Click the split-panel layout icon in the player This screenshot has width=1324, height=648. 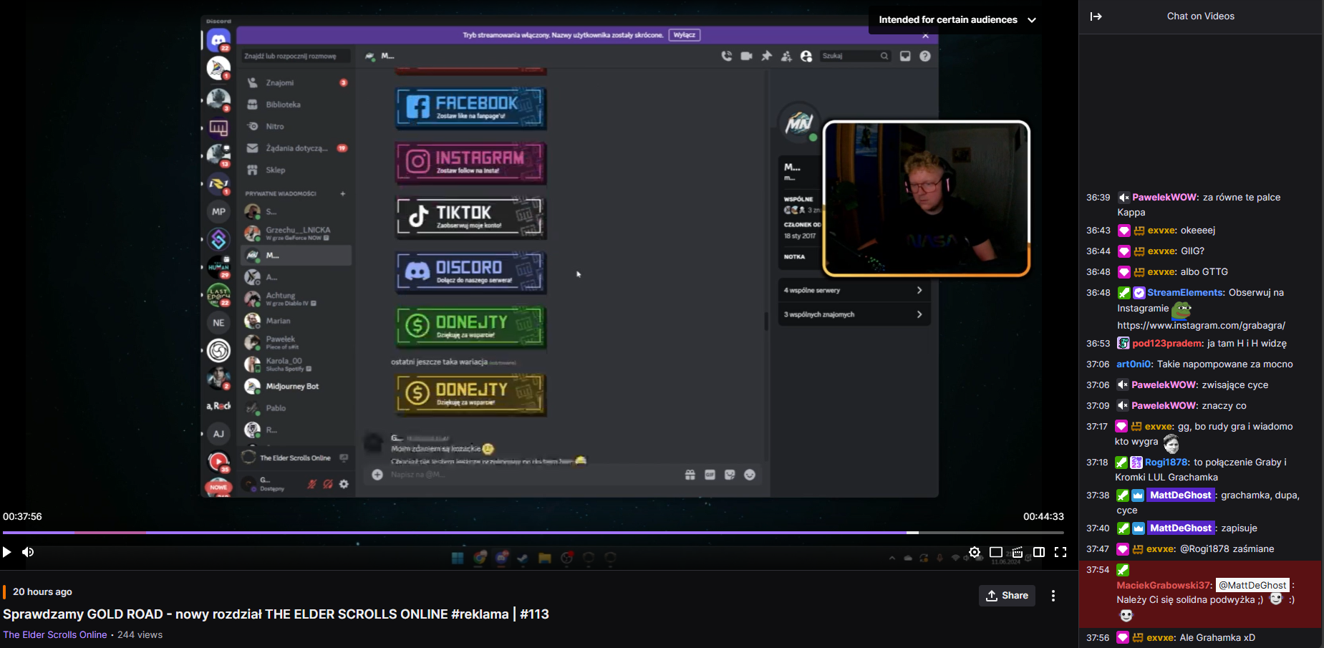click(1039, 552)
